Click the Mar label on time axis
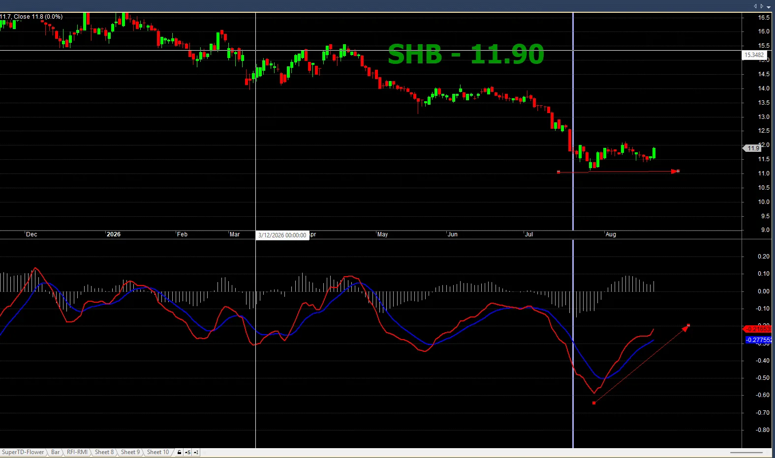This screenshot has width=775, height=458. point(235,234)
